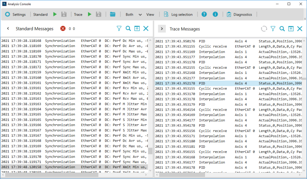Open Settings from the toolbar
The height and width of the screenshot is (179, 307).
coord(15,15)
